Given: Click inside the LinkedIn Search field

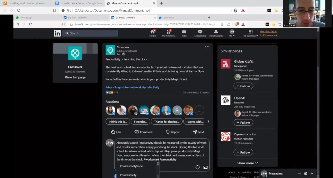Looking at the screenshot, I should pyautogui.click(x=90, y=33).
